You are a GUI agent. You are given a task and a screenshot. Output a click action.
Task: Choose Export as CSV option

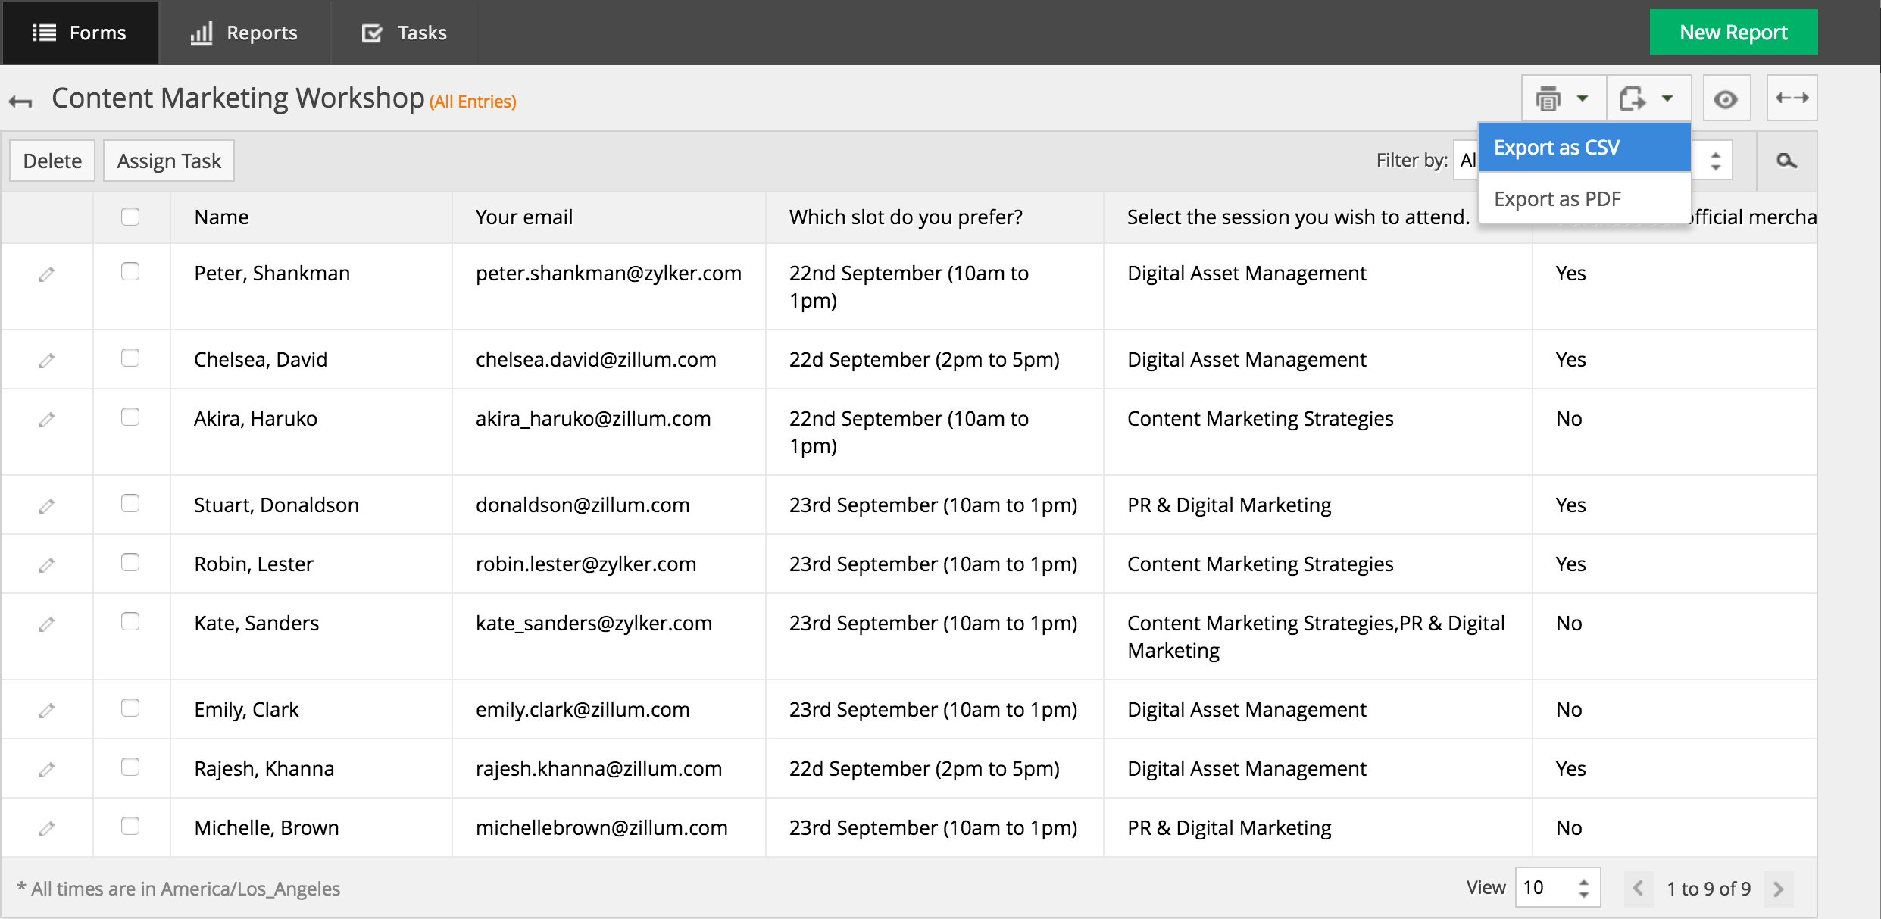(1583, 148)
